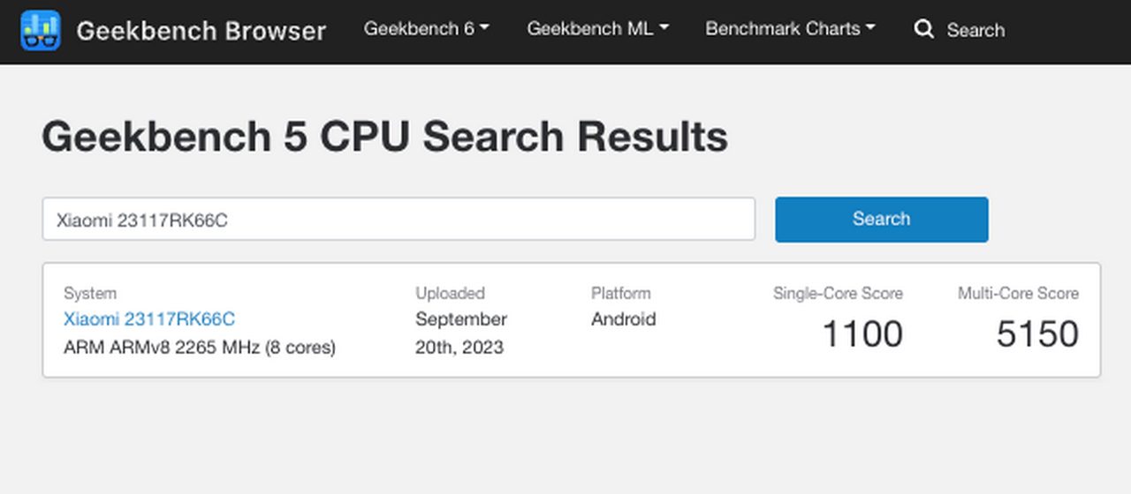Click the ARM ARMv8 2265 MHz processor text
The height and width of the screenshot is (494, 1131).
click(x=200, y=348)
